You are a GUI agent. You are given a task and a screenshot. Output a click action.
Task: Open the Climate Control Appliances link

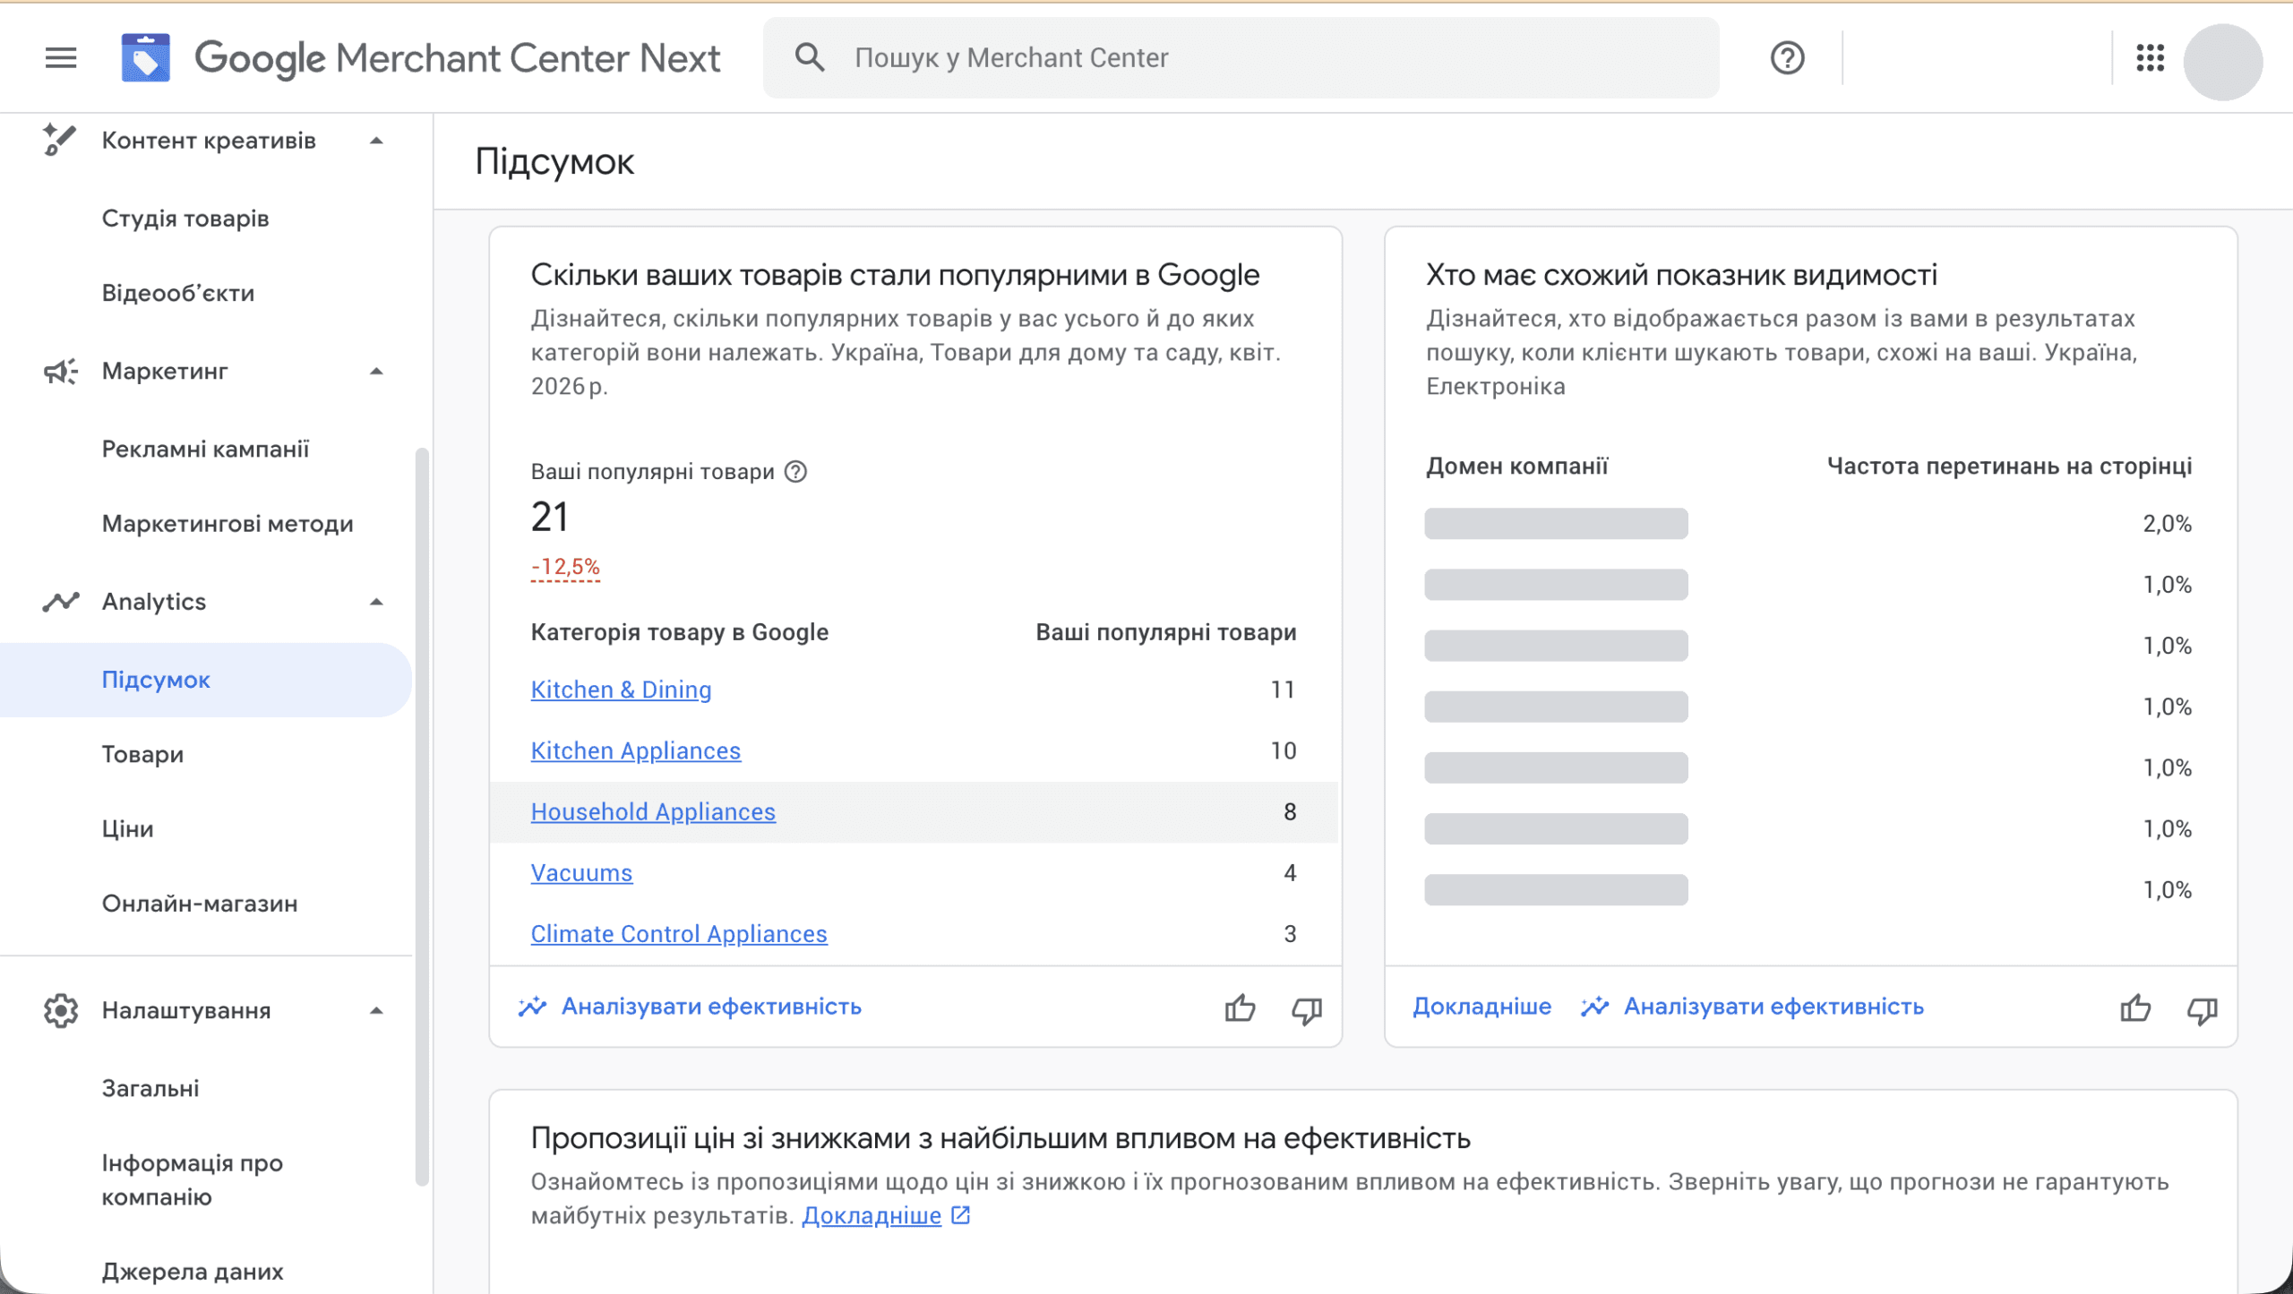679,933
